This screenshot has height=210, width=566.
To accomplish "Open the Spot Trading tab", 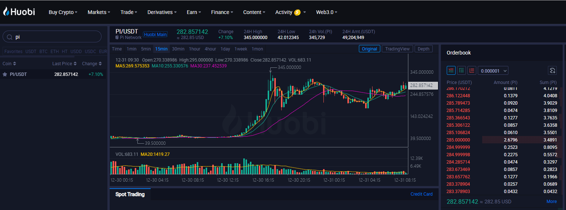I will tap(130, 194).
